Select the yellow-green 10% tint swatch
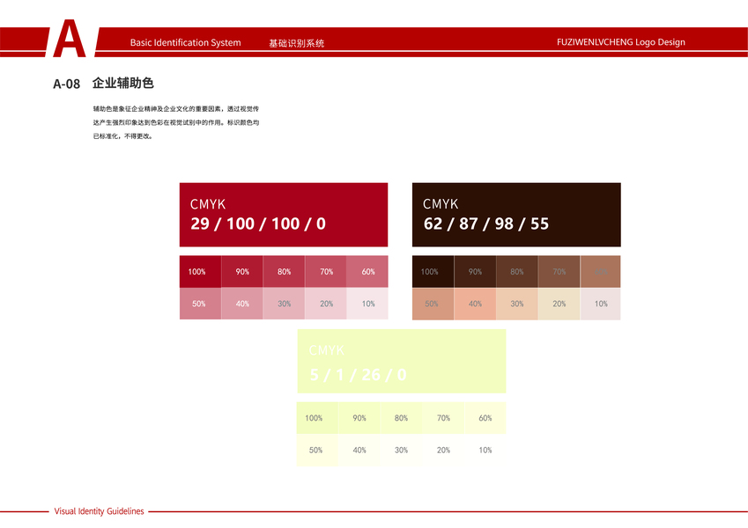The height and width of the screenshot is (528, 748). (x=485, y=450)
